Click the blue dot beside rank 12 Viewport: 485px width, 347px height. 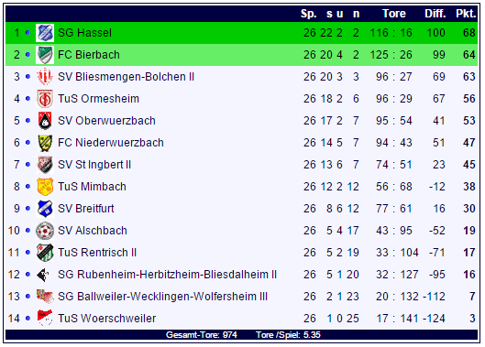pos(28,275)
